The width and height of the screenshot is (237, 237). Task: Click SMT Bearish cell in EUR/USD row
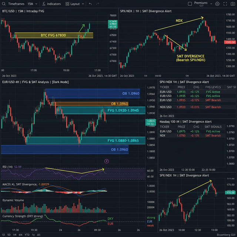tap(213, 100)
